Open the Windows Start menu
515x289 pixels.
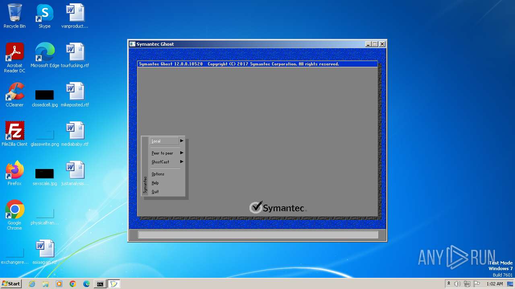point(11,283)
